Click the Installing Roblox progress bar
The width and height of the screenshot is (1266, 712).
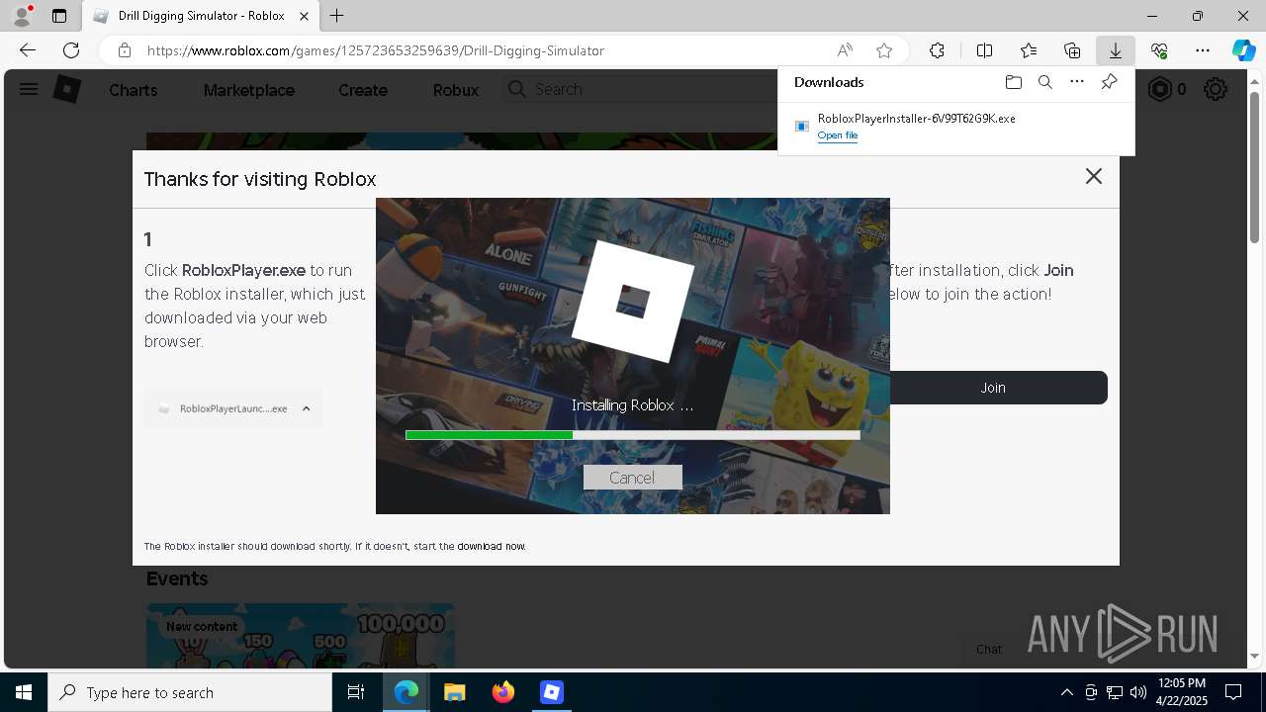click(633, 435)
